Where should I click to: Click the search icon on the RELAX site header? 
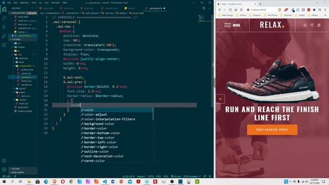305,25
